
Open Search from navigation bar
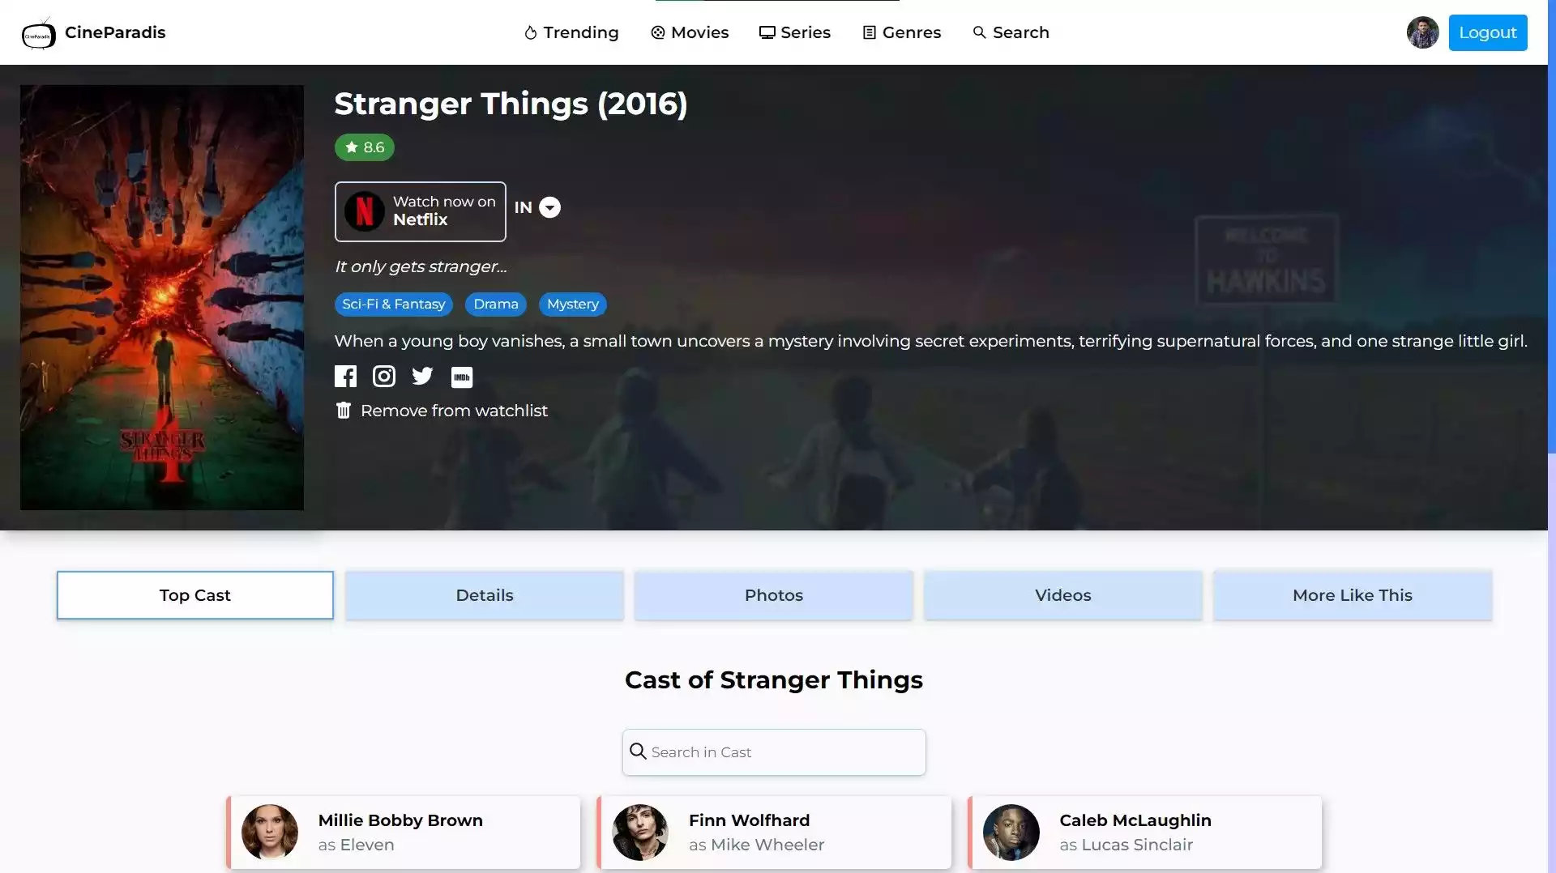1011,32
